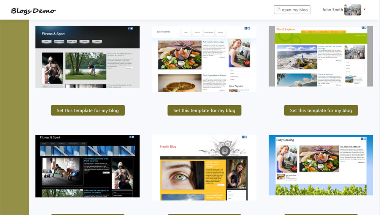Click the Blogs Demo logo

coord(33,11)
